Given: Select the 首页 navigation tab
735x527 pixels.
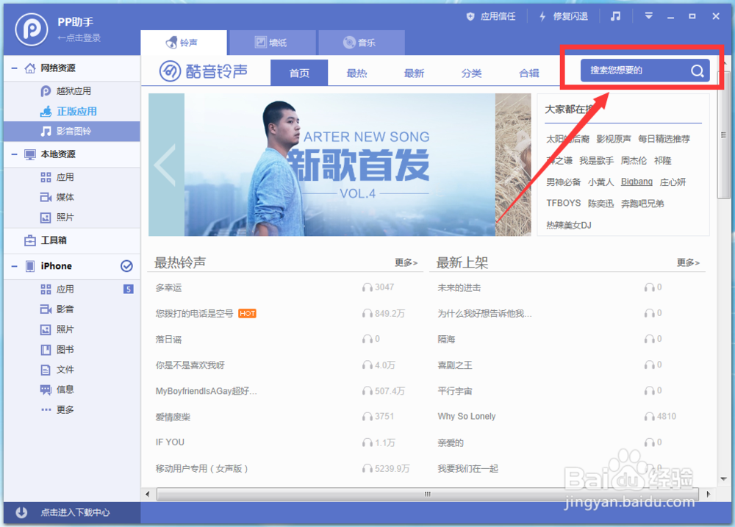Looking at the screenshot, I should [299, 73].
